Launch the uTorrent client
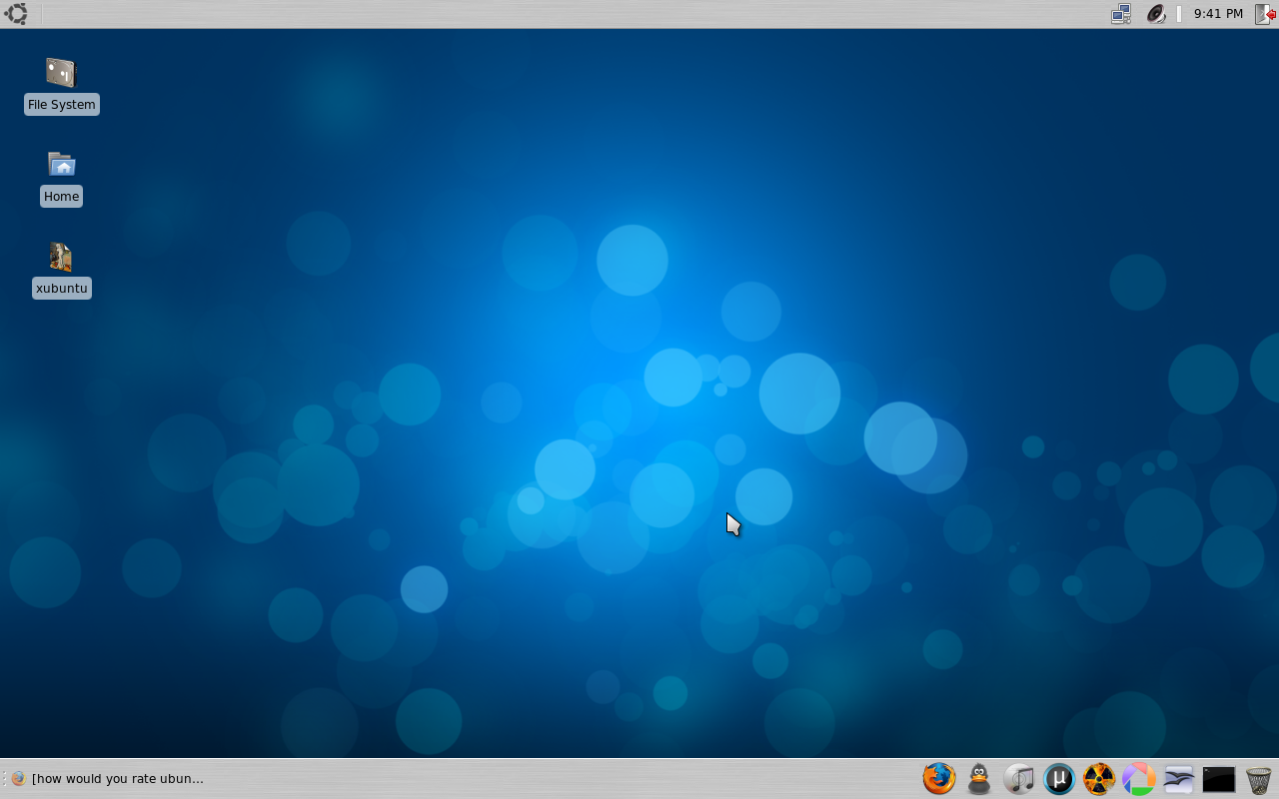This screenshot has height=799, width=1279. 1059,779
